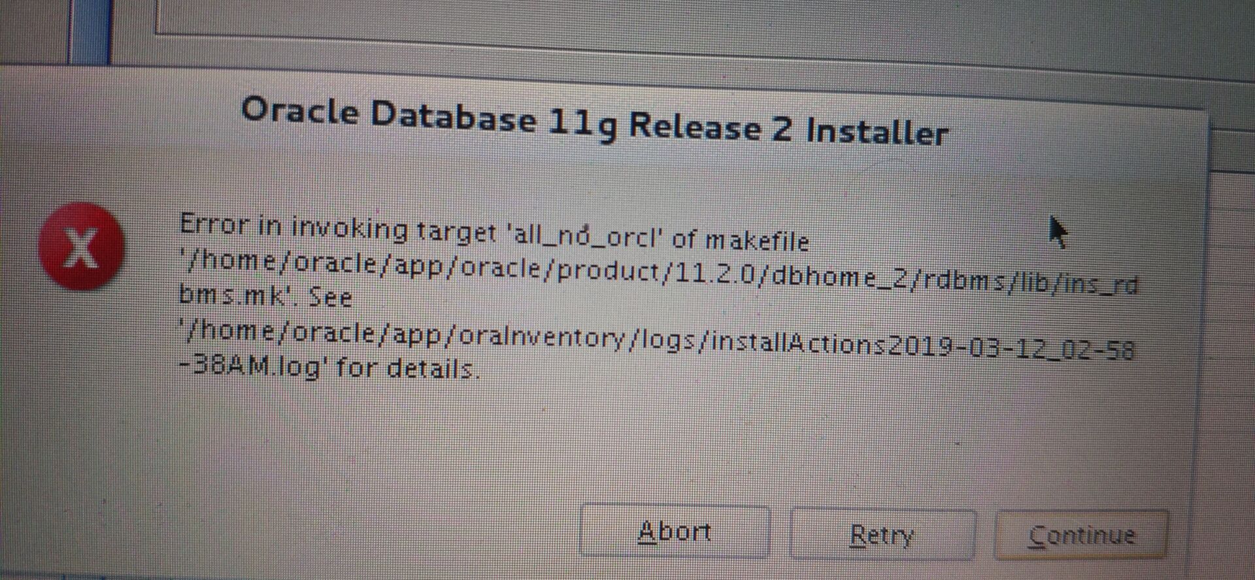This screenshot has width=1255, height=580.
Task: Retry the failed makefile target
Action: 882,534
